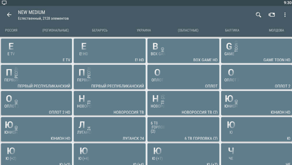
Task: Switch to the УКРАИНА tab
Action: [x=144, y=30]
